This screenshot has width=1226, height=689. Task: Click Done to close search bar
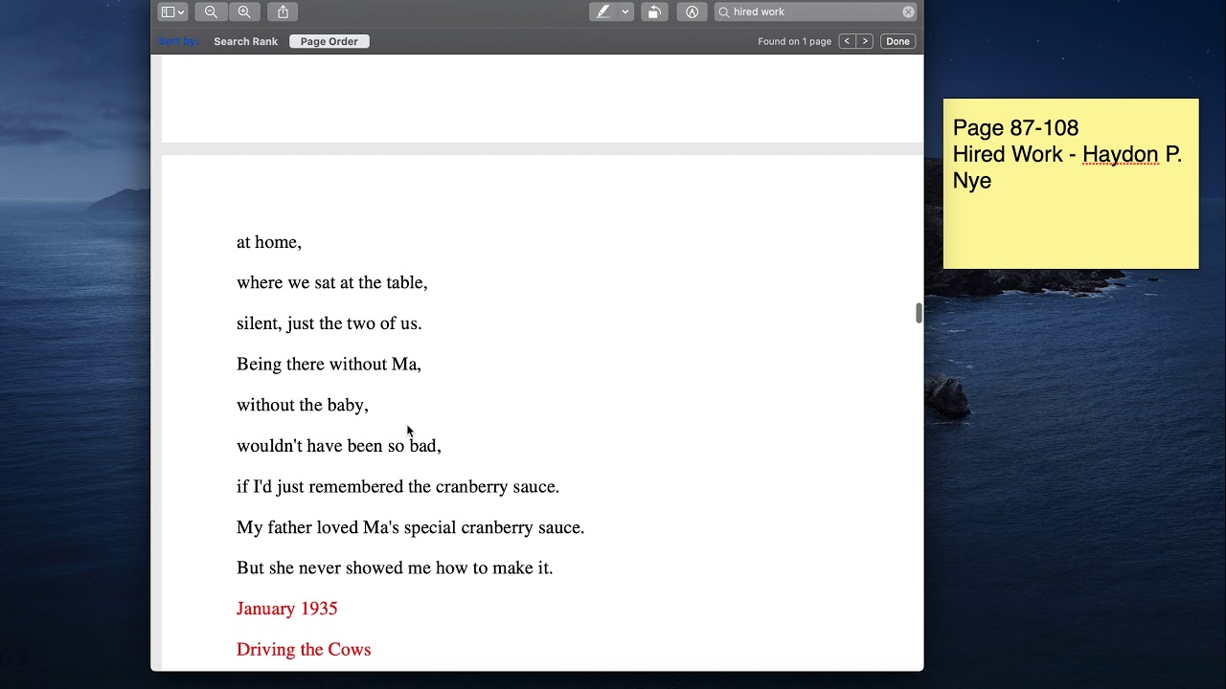(x=897, y=41)
